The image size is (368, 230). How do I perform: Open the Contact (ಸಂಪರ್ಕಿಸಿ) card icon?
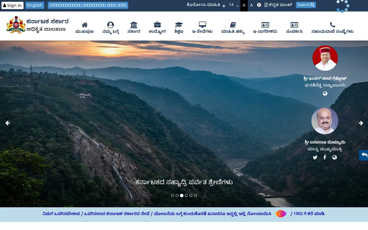[x=294, y=25]
